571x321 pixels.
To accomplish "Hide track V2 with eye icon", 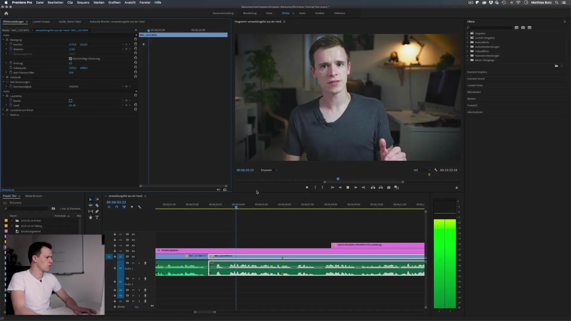I will (x=133, y=251).
